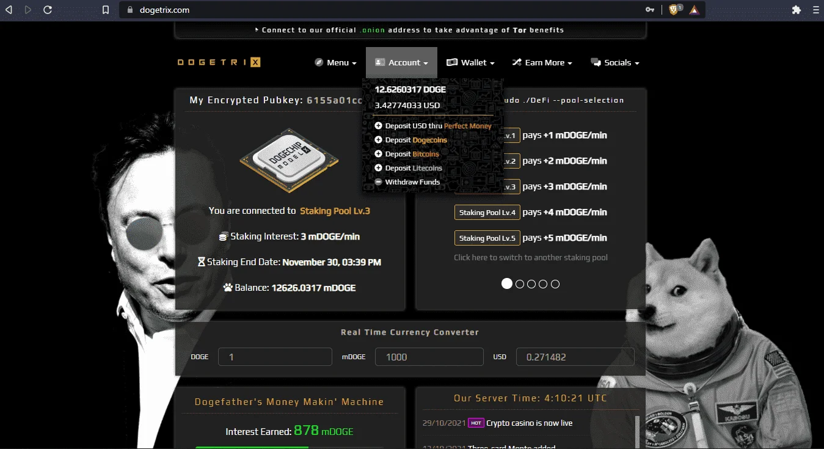
Task: Click the staking end date 'November 30, 03:39 PM'
Action: pos(332,262)
